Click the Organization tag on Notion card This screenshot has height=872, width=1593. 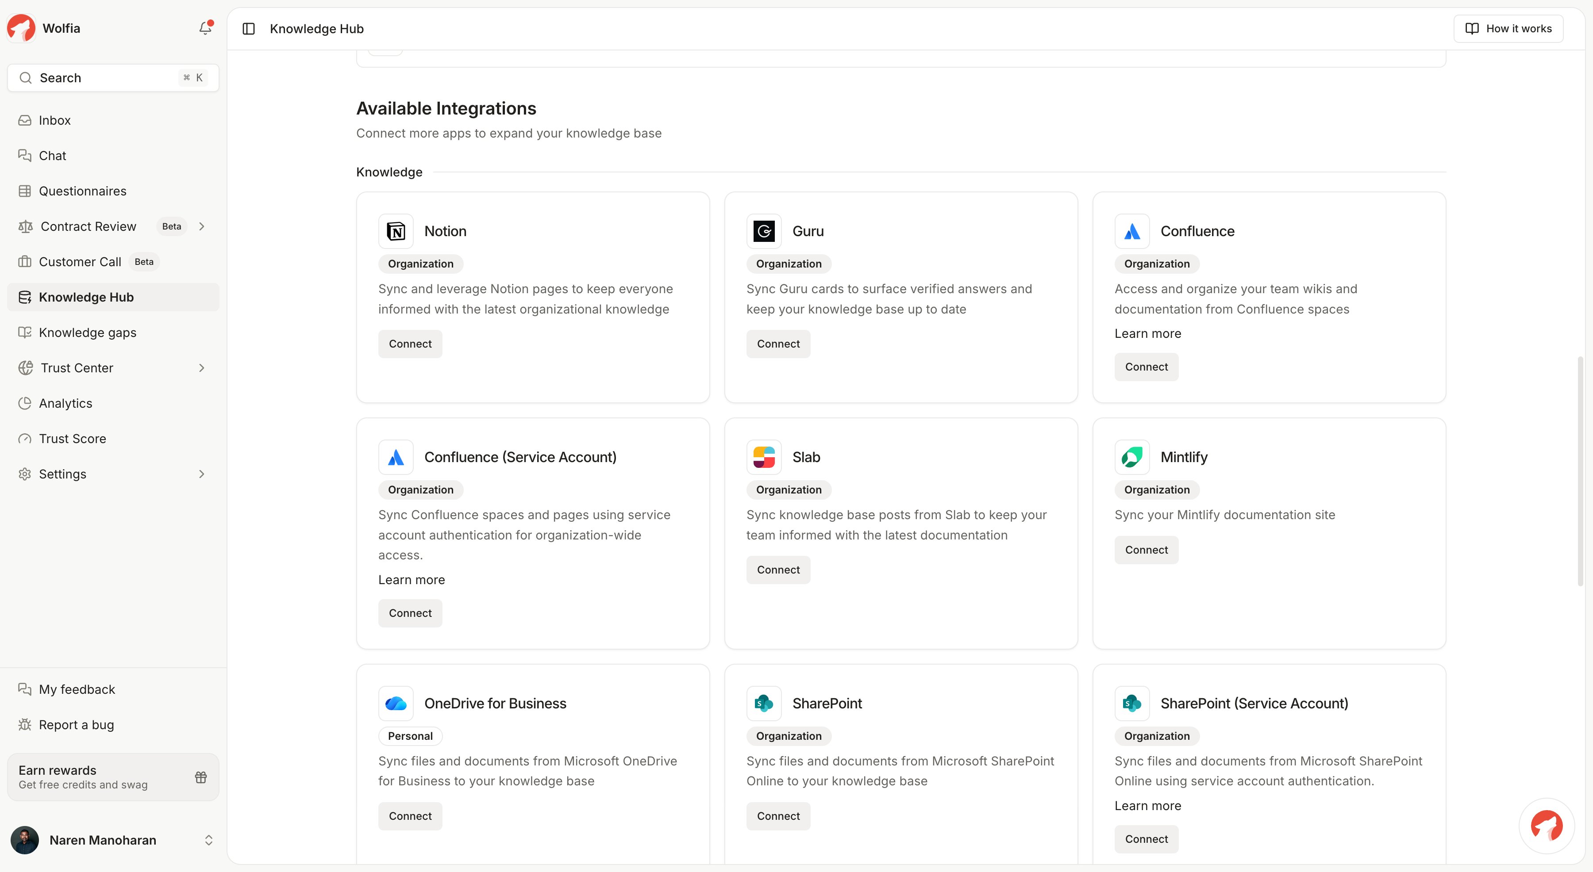point(420,264)
